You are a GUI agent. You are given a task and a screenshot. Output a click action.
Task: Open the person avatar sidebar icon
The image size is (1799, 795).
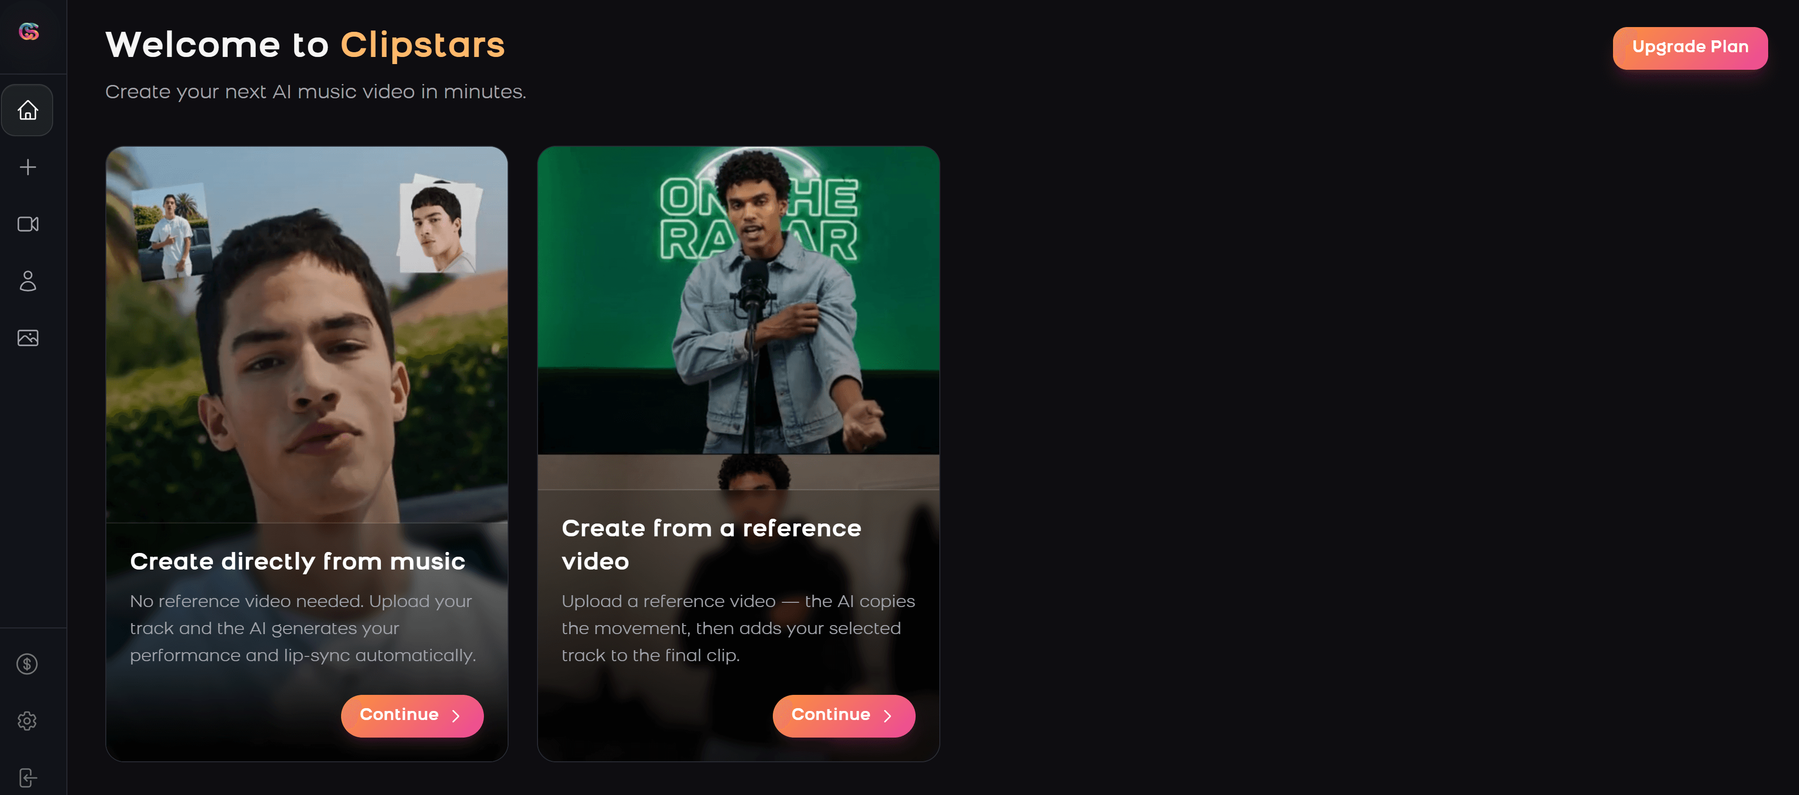pos(28,281)
